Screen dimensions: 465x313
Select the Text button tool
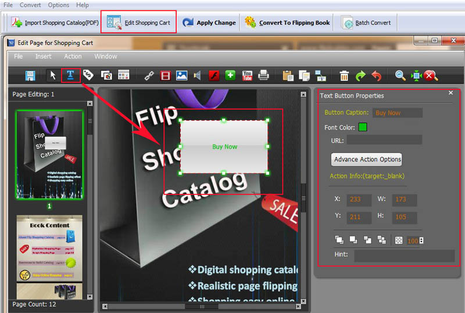[x=70, y=75]
